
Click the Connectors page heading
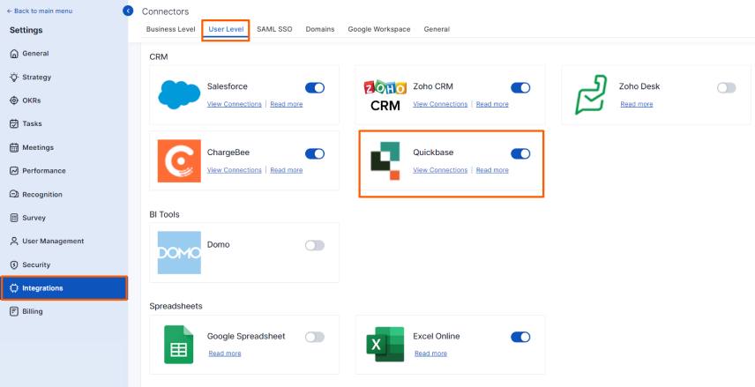[165, 11]
